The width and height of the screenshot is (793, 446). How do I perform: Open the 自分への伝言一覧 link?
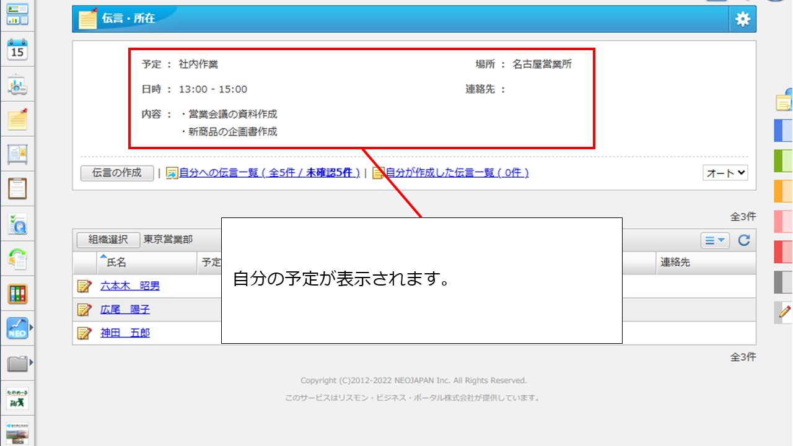click(x=269, y=173)
